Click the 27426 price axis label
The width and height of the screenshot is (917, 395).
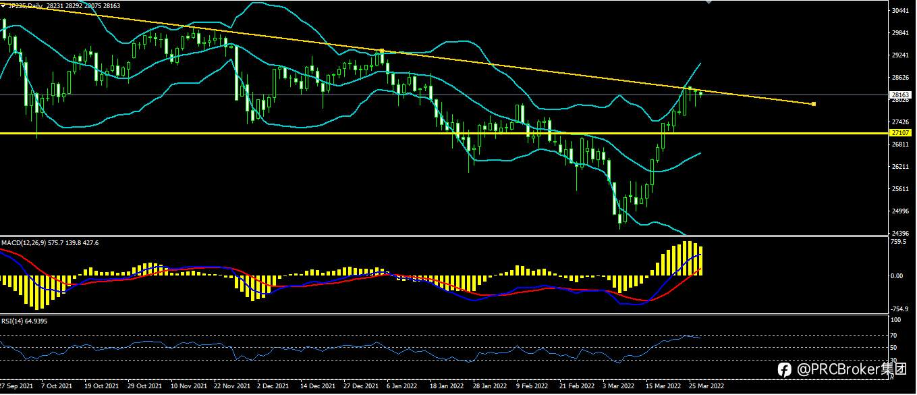tap(899, 122)
